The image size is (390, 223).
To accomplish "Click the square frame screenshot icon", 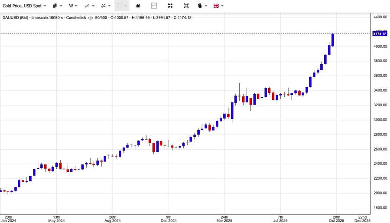I will pyautogui.click(x=186, y=6).
